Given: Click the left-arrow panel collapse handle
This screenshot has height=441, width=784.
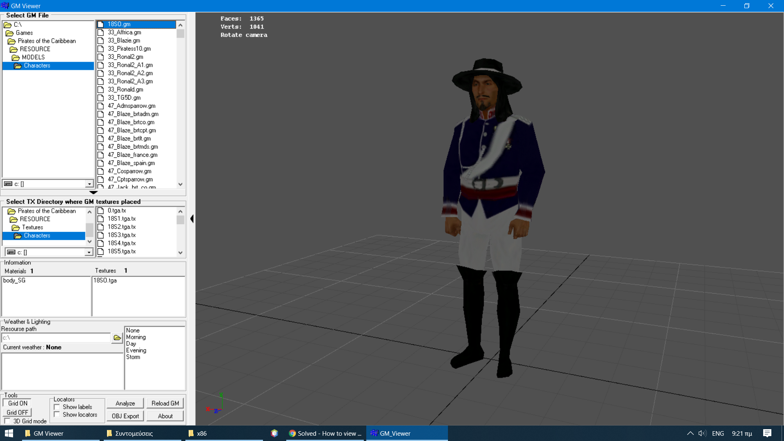Looking at the screenshot, I should 192,219.
